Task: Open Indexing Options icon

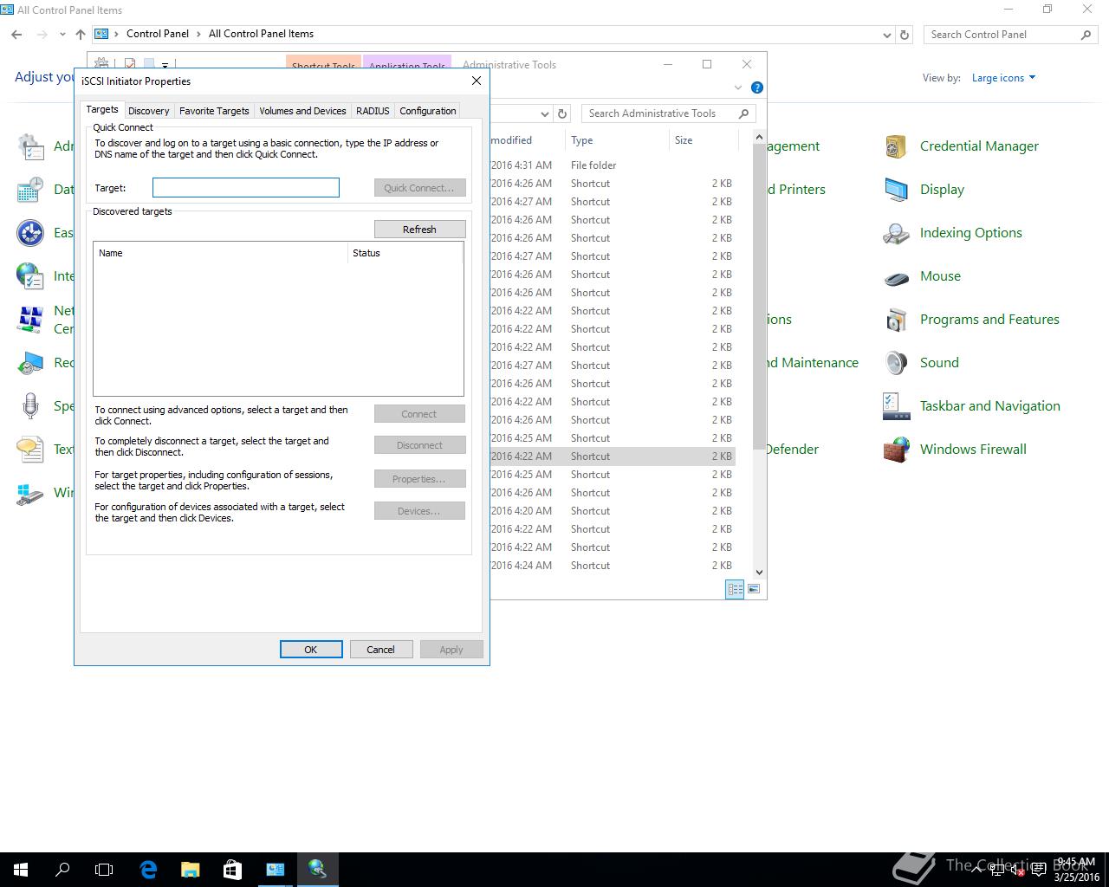Action: [x=895, y=233]
